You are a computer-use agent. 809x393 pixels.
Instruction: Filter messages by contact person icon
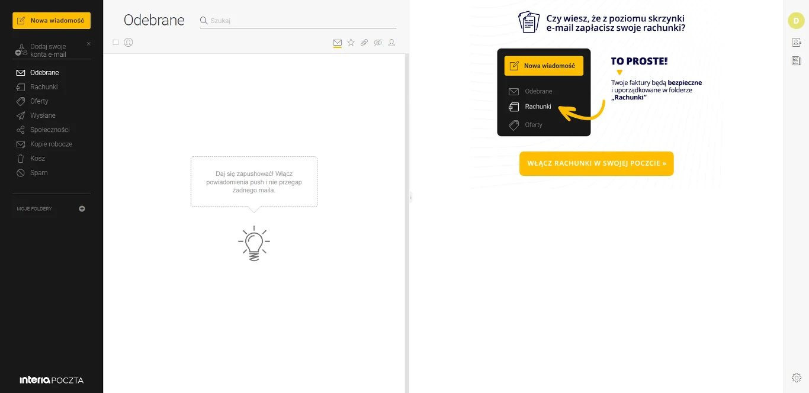[391, 43]
